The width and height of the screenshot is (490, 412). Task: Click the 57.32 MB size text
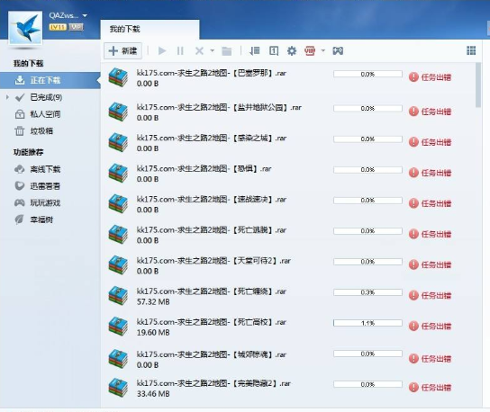153,302
